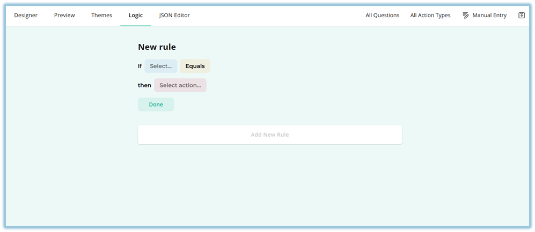
Task: Click the Add New Rule button
Action: point(269,134)
